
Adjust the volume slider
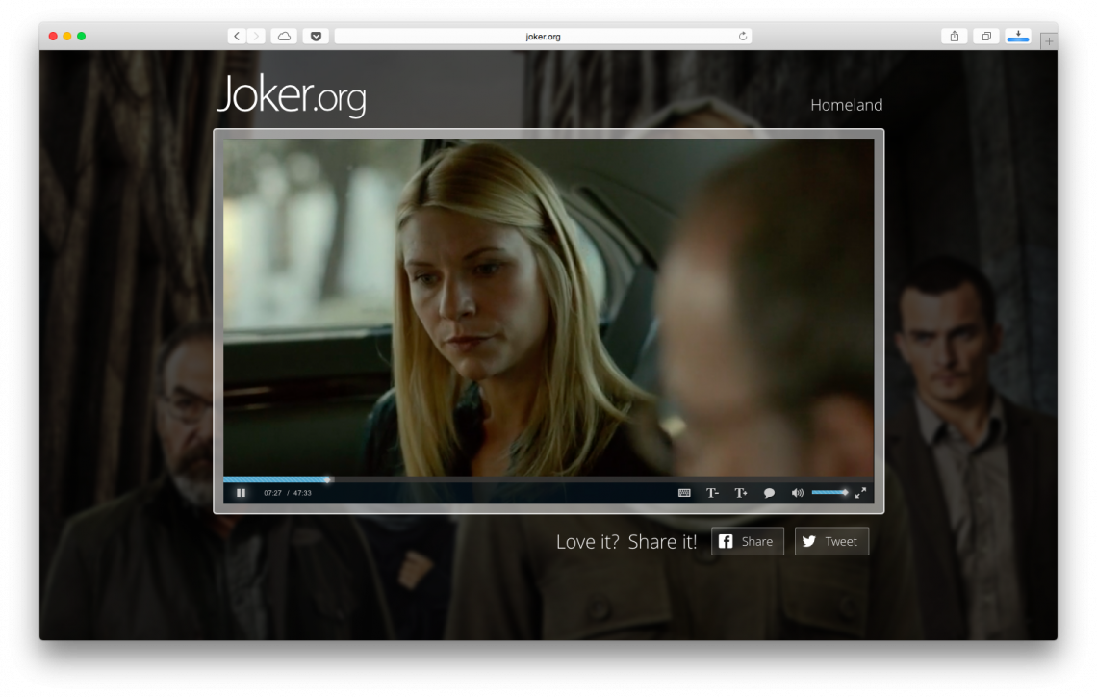pos(829,493)
